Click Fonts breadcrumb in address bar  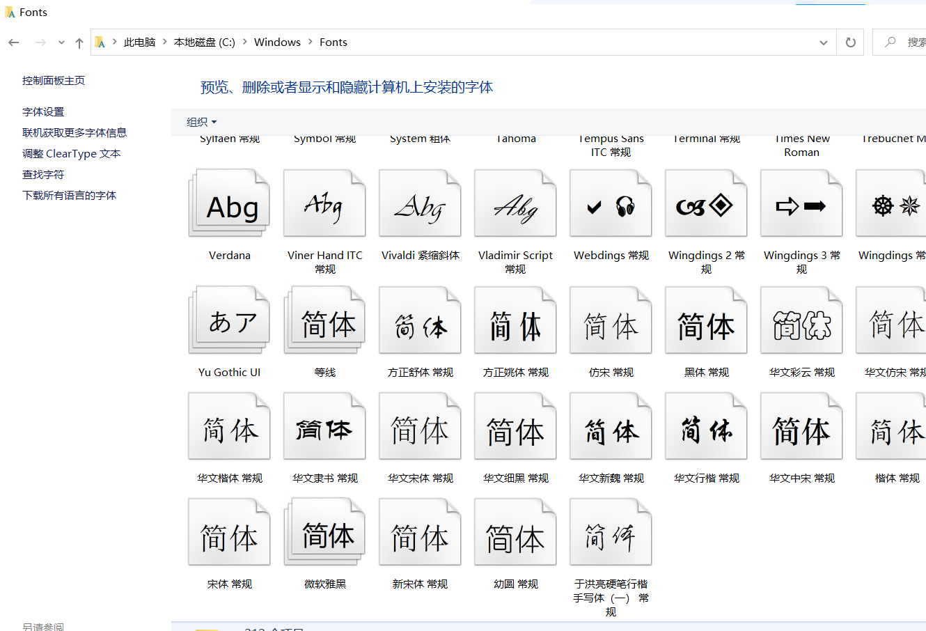[x=333, y=42]
